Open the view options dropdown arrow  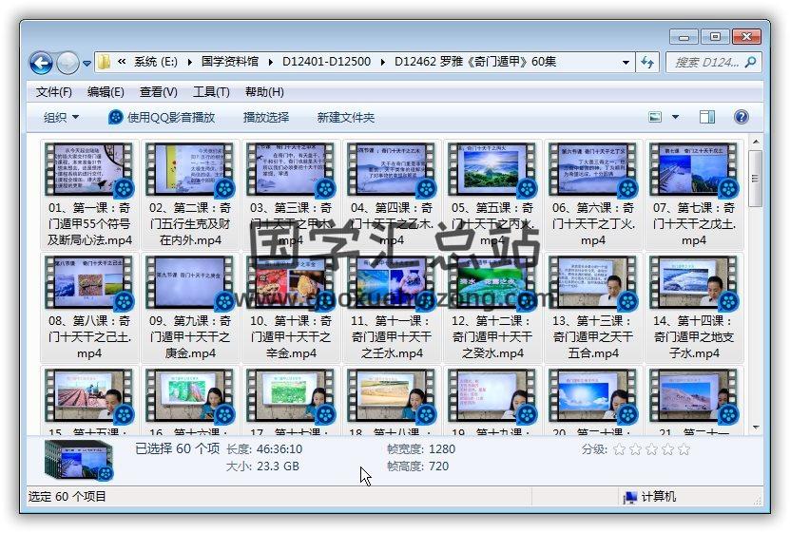[676, 118]
